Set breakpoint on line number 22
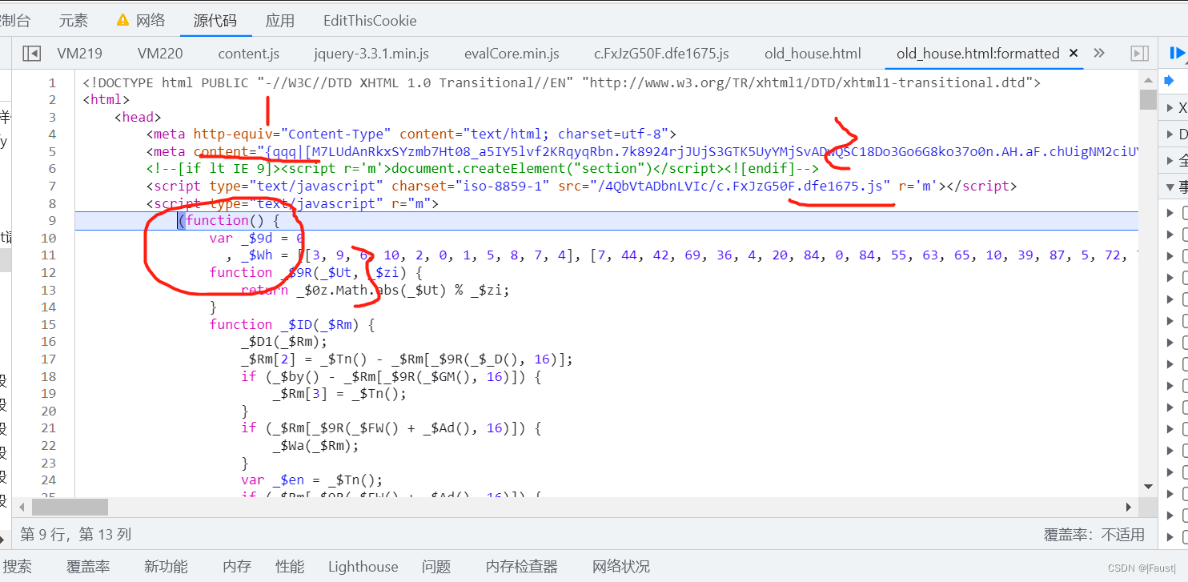1188x582 pixels. click(x=48, y=445)
